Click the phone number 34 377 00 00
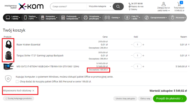This screenshot has height=107, width=192. pos(137,3)
